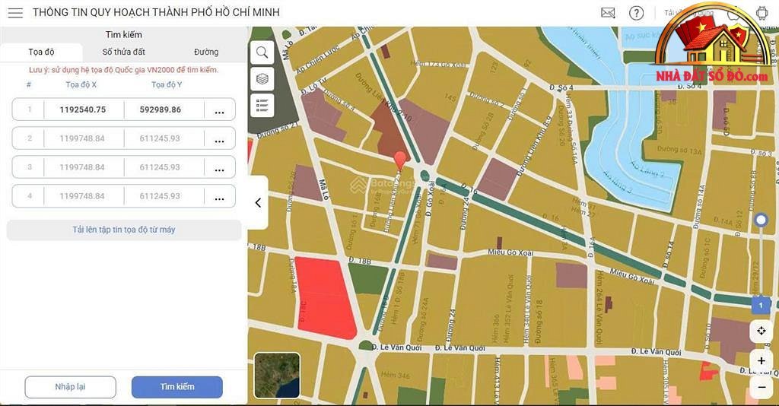Image resolution: width=779 pixels, height=406 pixels.
Task: Collapse the search side panel arrow
Action: point(258,202)
